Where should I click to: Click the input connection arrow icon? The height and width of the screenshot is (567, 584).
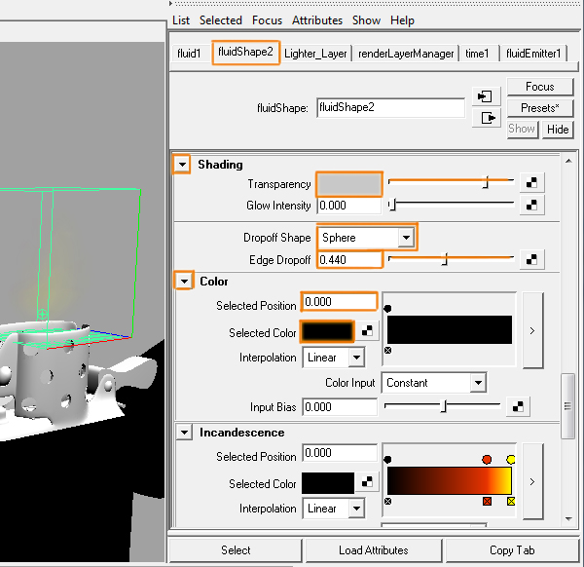(x=486, y=96)
